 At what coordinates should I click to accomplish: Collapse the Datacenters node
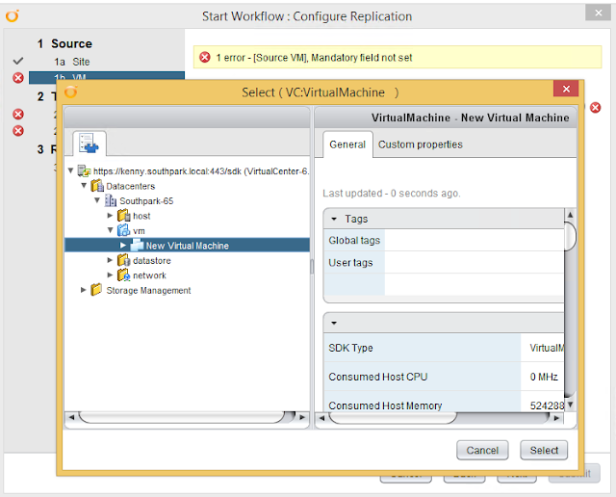(x=84, y=185)
